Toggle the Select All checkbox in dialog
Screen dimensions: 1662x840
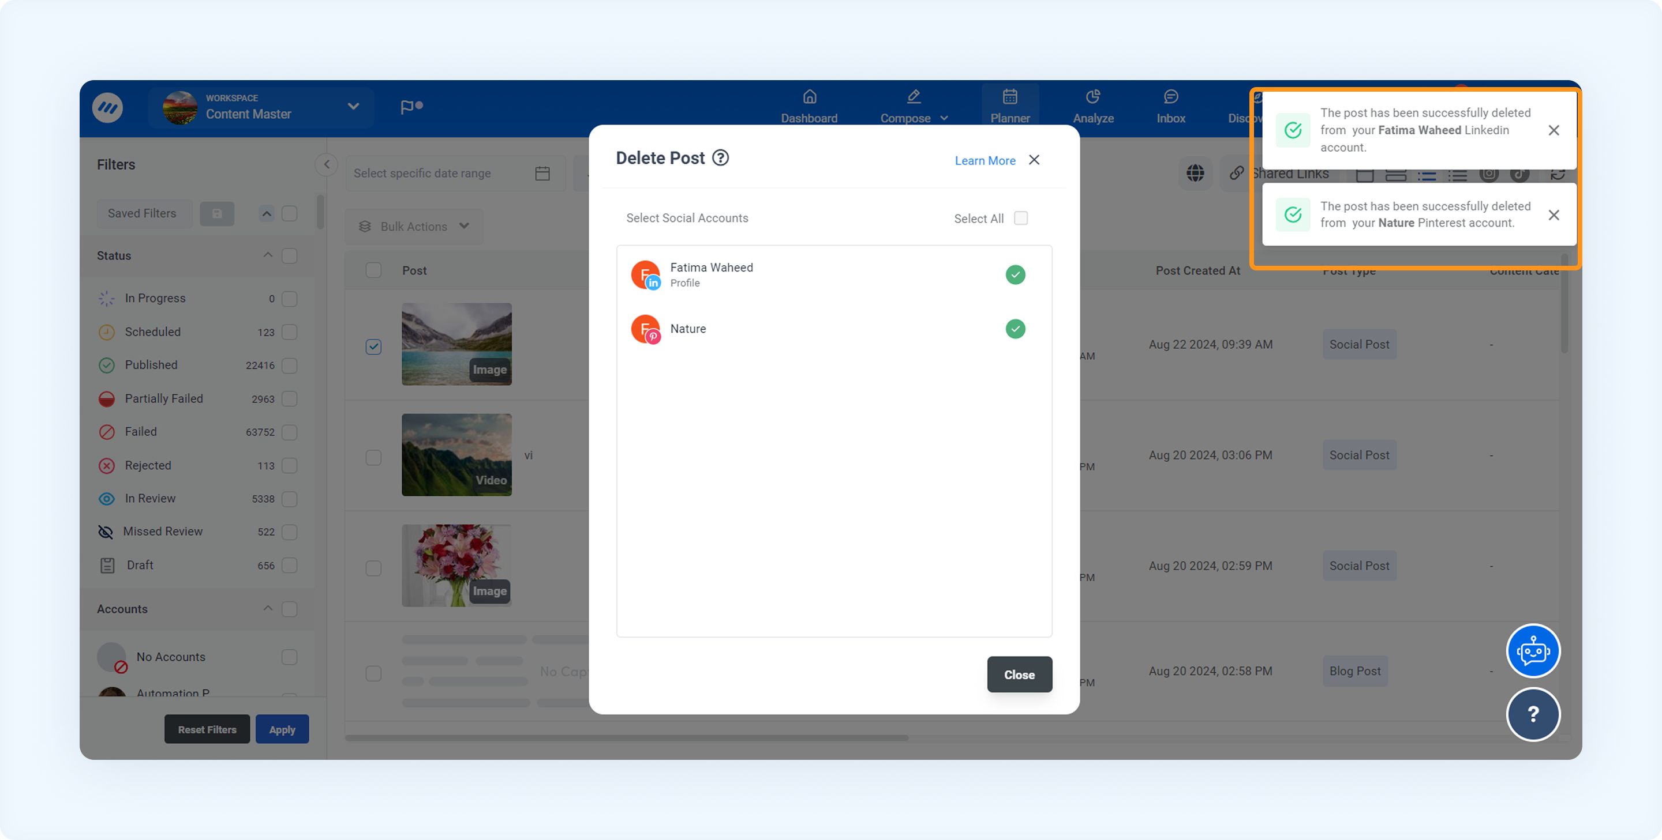(1021, 218)
